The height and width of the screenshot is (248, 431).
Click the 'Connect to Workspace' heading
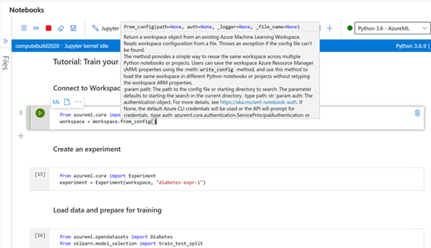86,88
